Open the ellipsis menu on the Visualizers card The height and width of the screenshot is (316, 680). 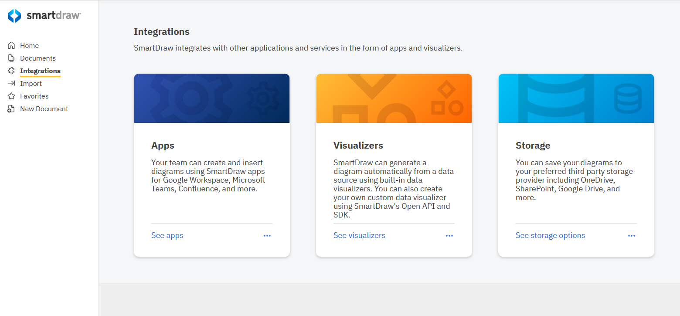[449, 235]
